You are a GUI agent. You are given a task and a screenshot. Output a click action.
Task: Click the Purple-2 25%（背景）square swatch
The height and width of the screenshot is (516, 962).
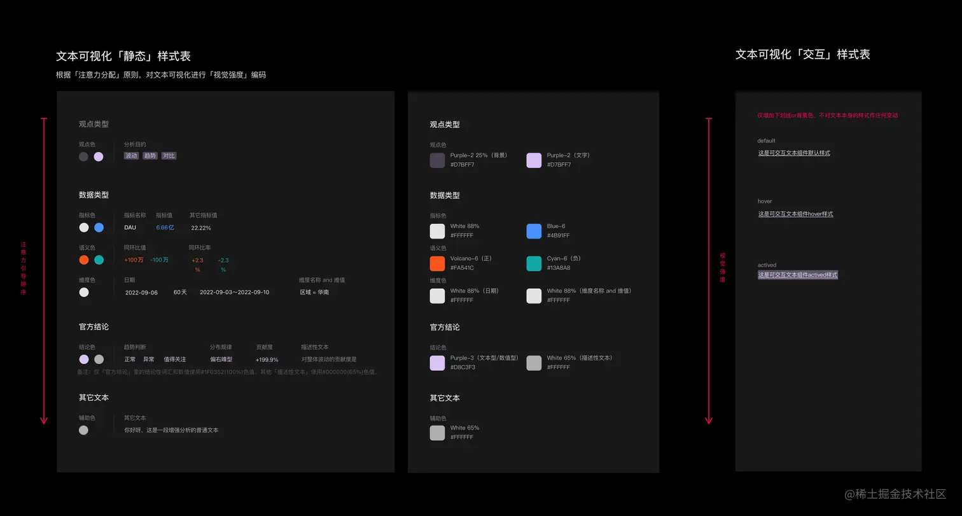pyautogui.click(x=437, y=160)
